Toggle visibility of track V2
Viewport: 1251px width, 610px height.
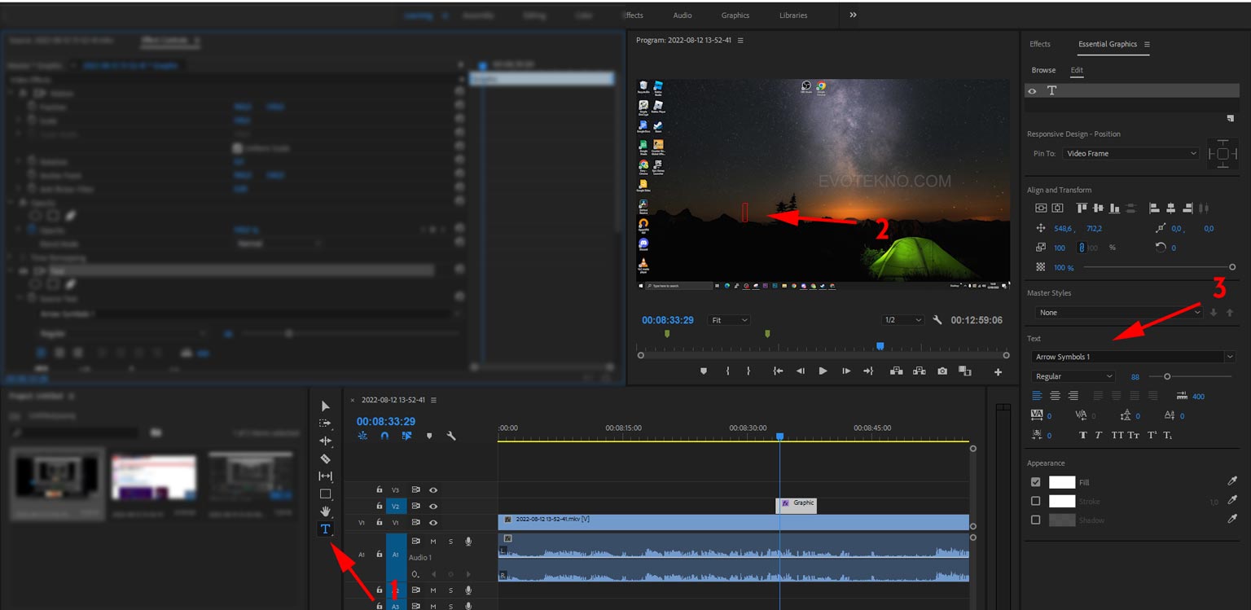[435, 506]
